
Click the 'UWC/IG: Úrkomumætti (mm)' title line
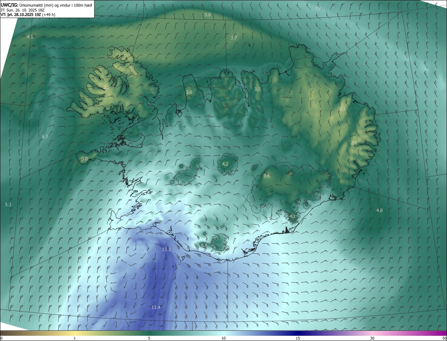coord(46,5)
